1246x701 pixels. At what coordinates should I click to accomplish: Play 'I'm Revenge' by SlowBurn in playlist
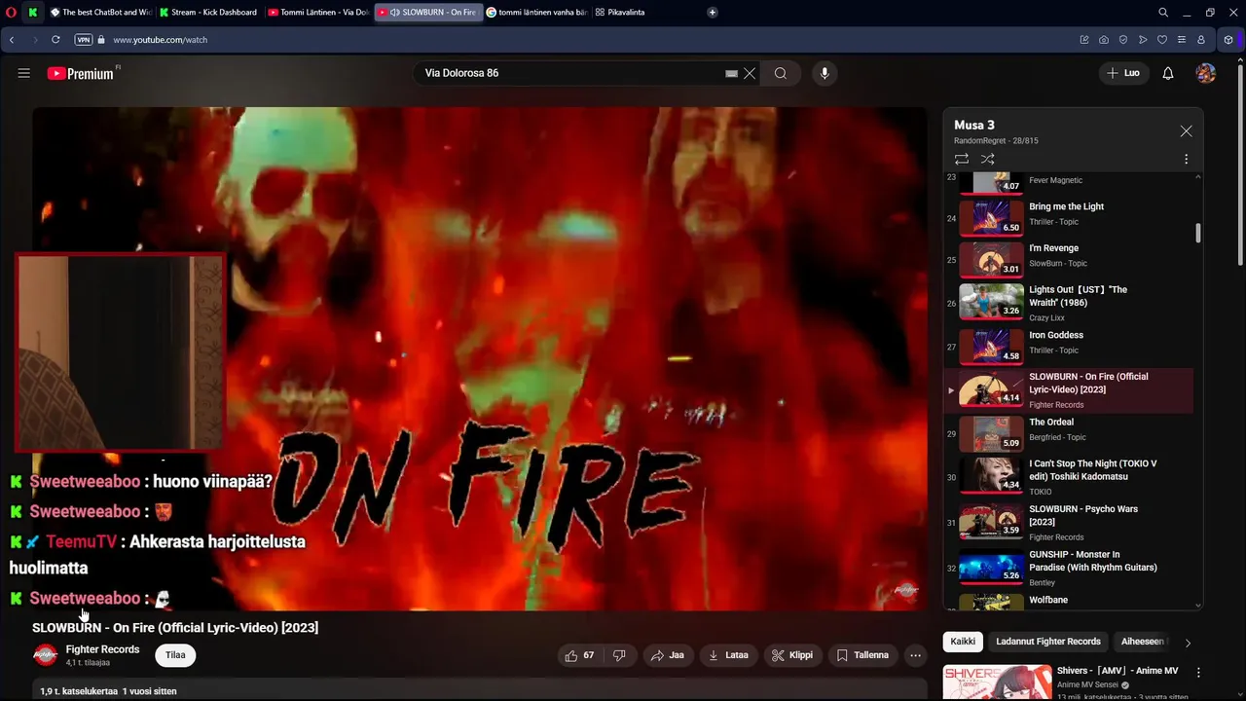1068,260
